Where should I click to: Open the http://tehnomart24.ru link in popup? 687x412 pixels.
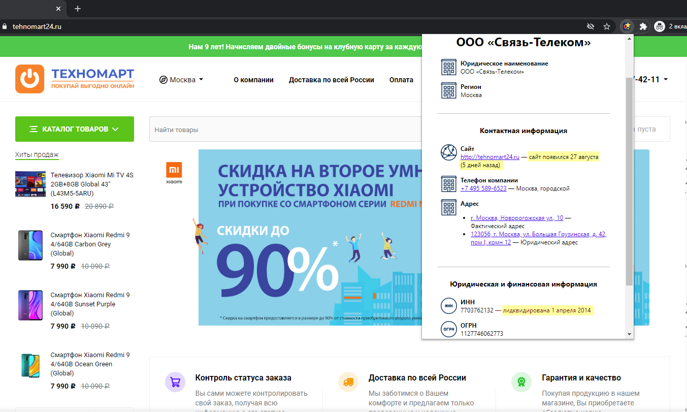coord(490,157)
